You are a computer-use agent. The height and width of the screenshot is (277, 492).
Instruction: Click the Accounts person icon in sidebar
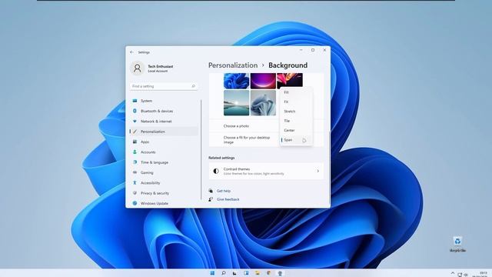[135, 152]
